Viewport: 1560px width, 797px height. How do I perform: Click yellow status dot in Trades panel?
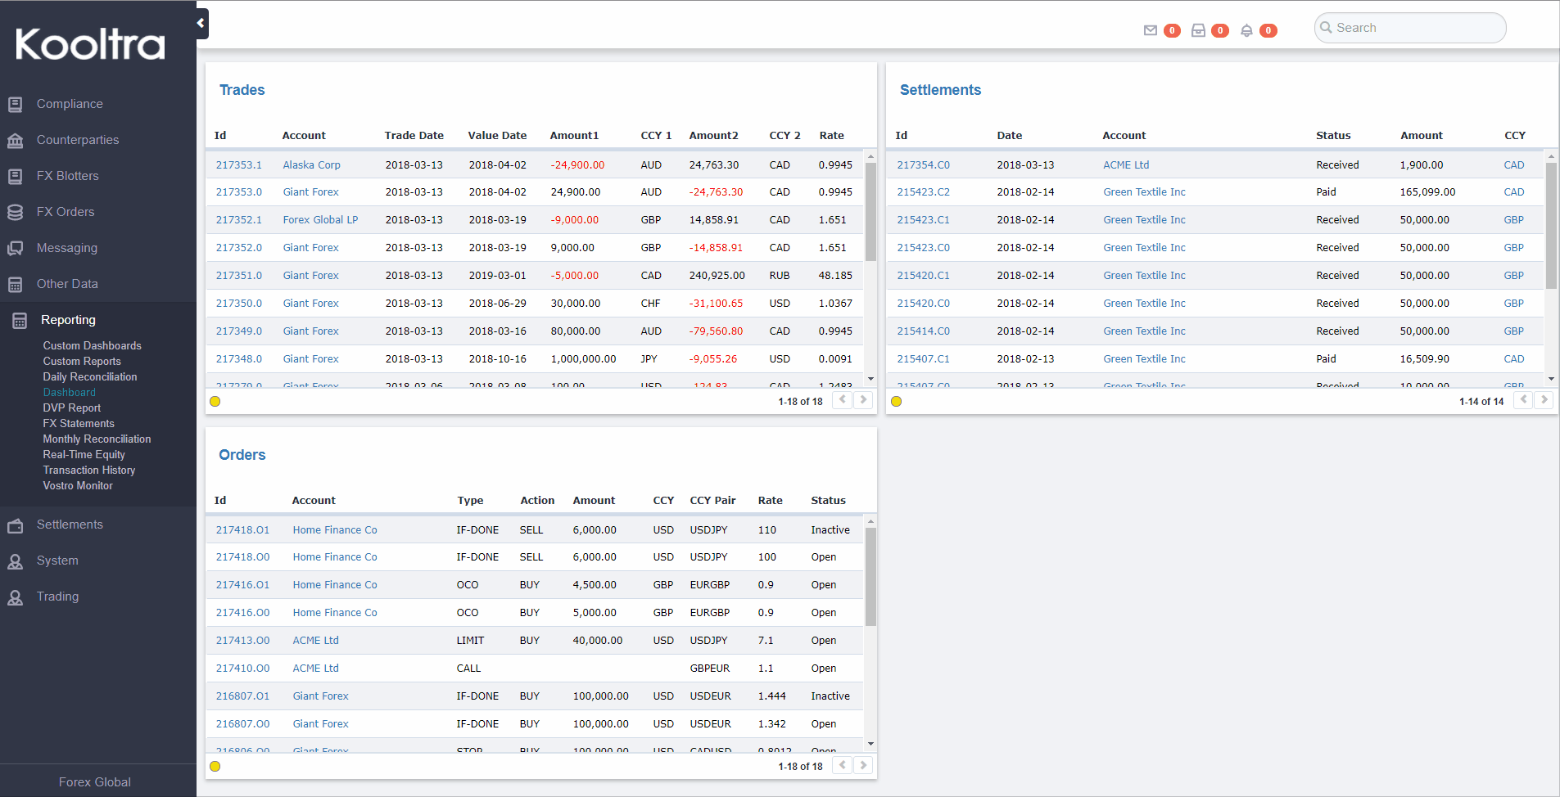coord(215,401)
